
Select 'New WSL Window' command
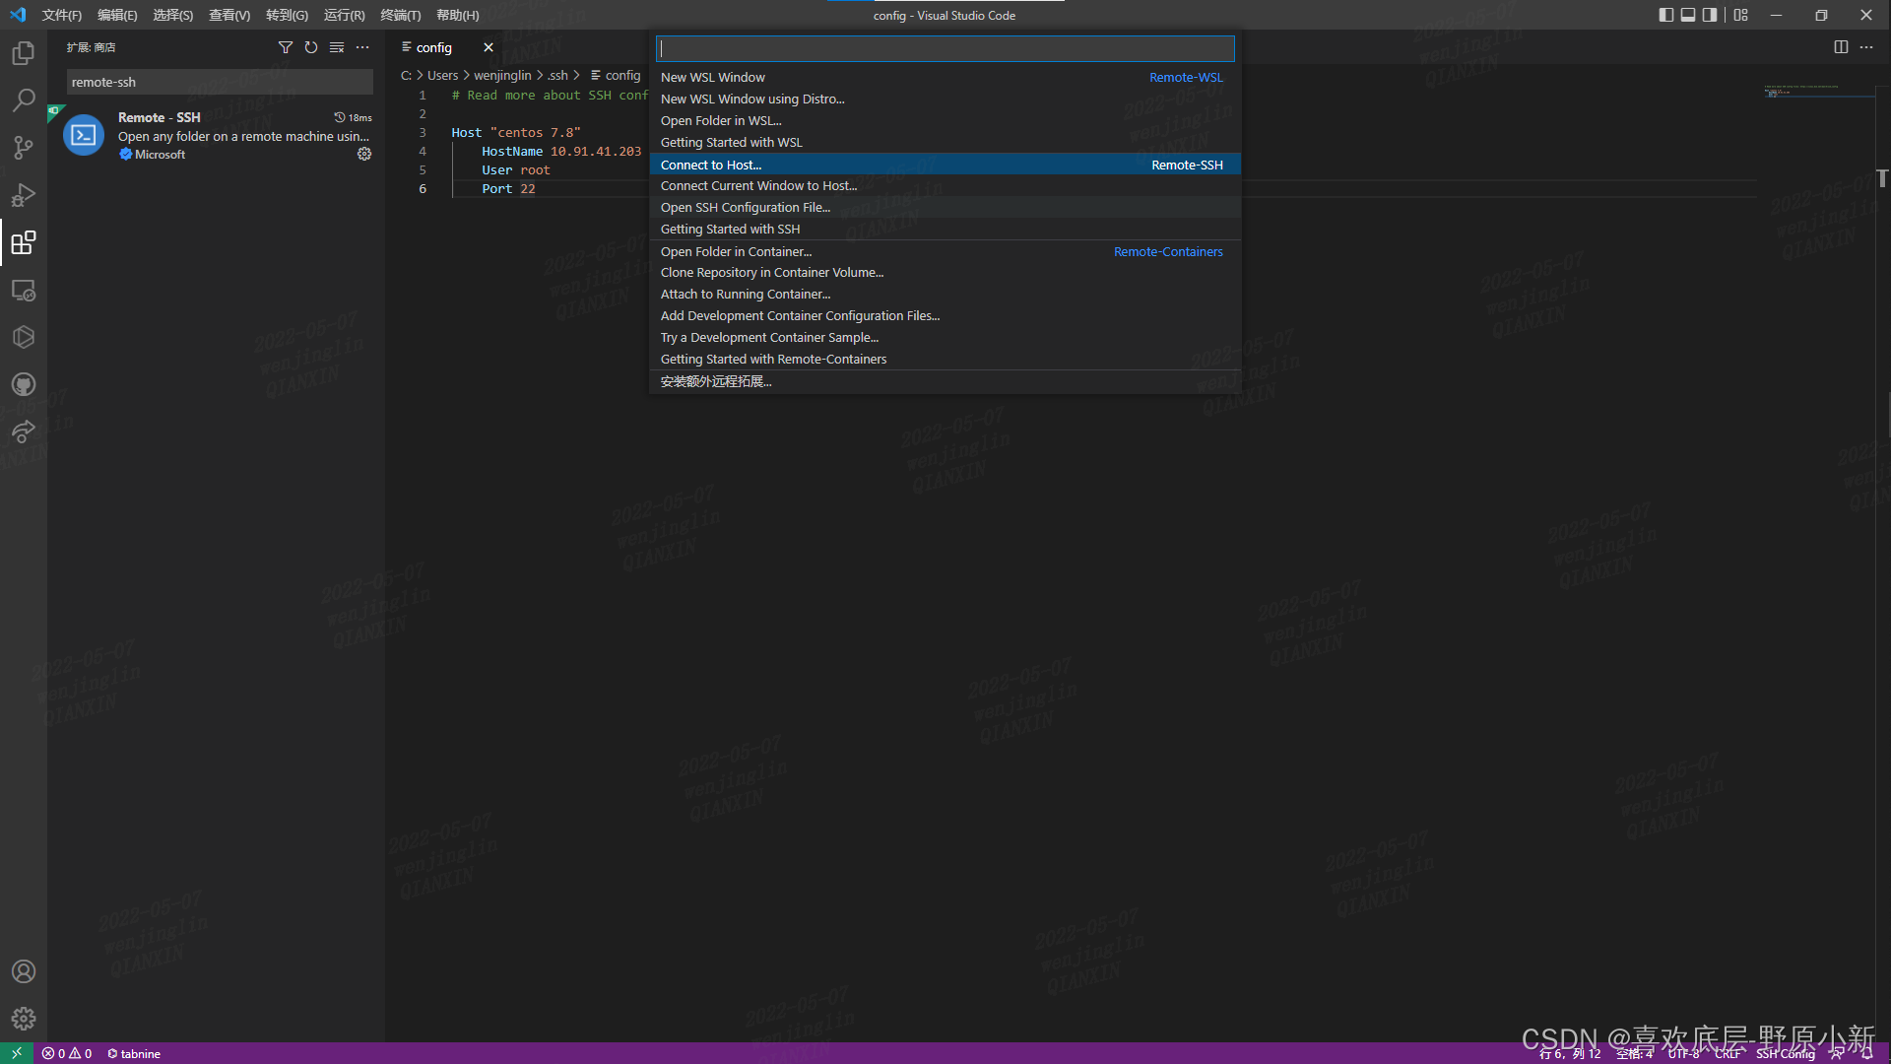point(945,77)
